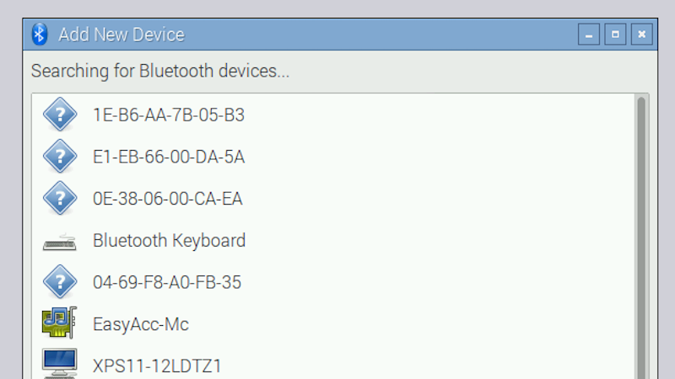Viewport: 675px width, 379px height.
Task: Pick the EasyAcc-Mc audio device entry
Action: [333, 324]
